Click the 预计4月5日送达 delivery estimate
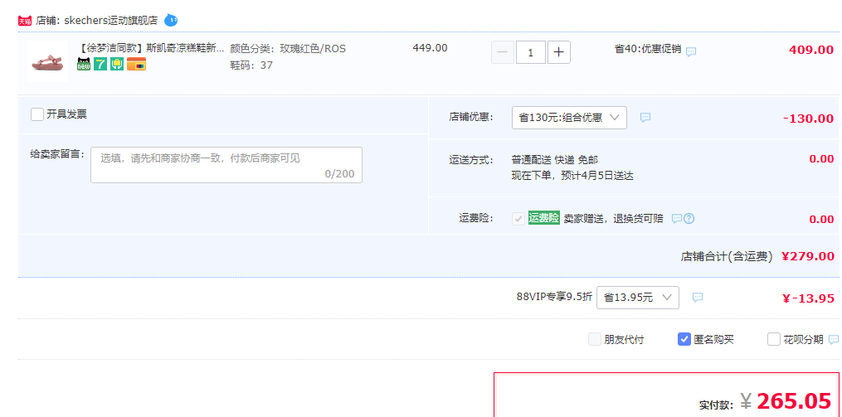Image resolution: width=842 pixels, height=417 pixels. [596, 176]
